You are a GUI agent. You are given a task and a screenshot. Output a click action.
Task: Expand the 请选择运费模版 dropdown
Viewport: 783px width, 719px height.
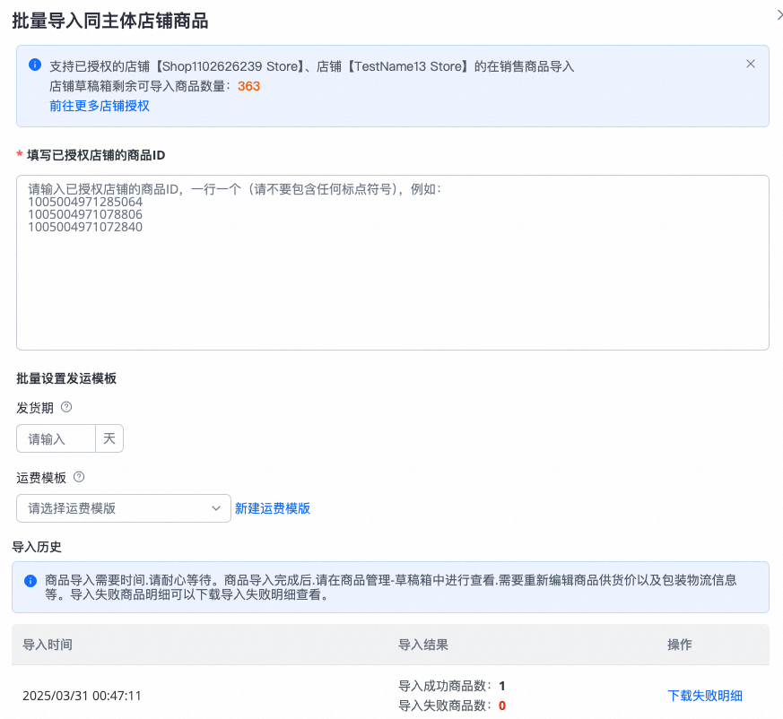click(124, 508)
